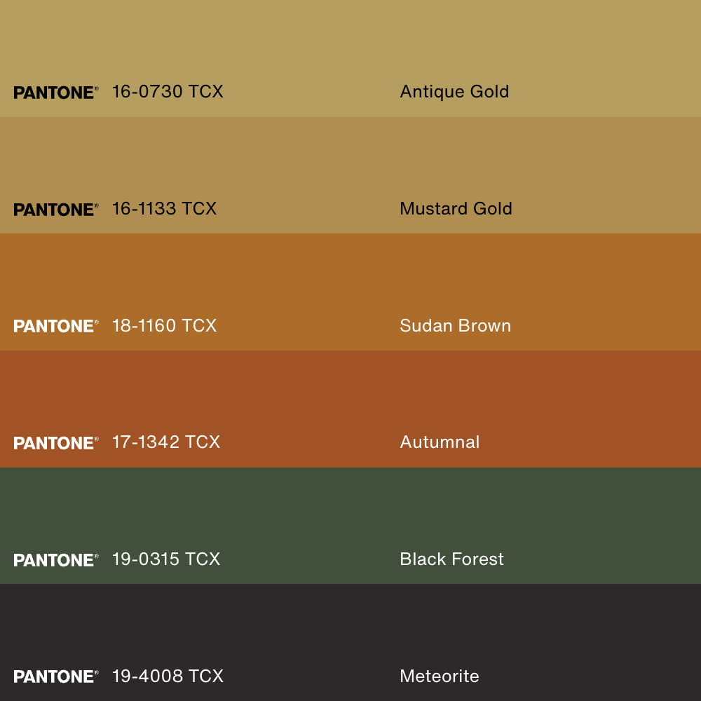
Task: Select the Black Forest name label
Action: tap(451, 559)
